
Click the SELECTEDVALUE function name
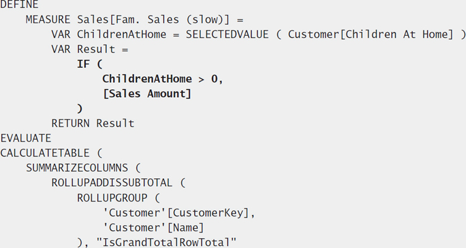[x=227, y=35]
